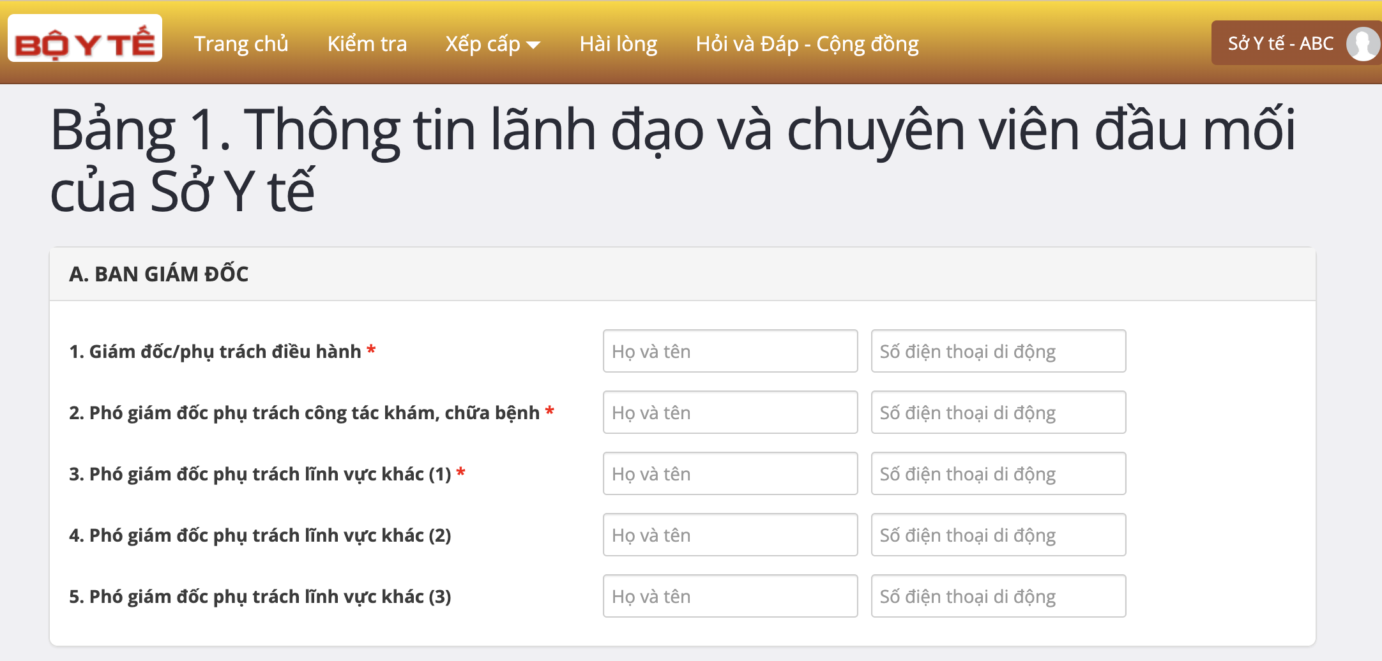Select name input for lĩnh vực khác (1)
This screenshot has width=1382, height=661.
pyautogui.click(x=730, y=473)
